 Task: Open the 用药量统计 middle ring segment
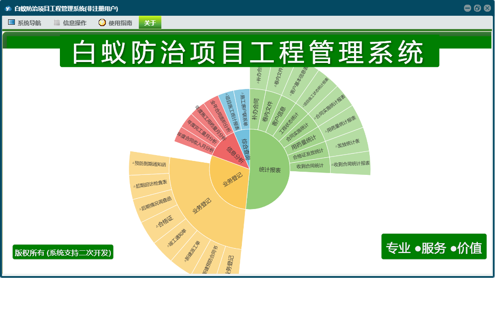coord(304,142)
